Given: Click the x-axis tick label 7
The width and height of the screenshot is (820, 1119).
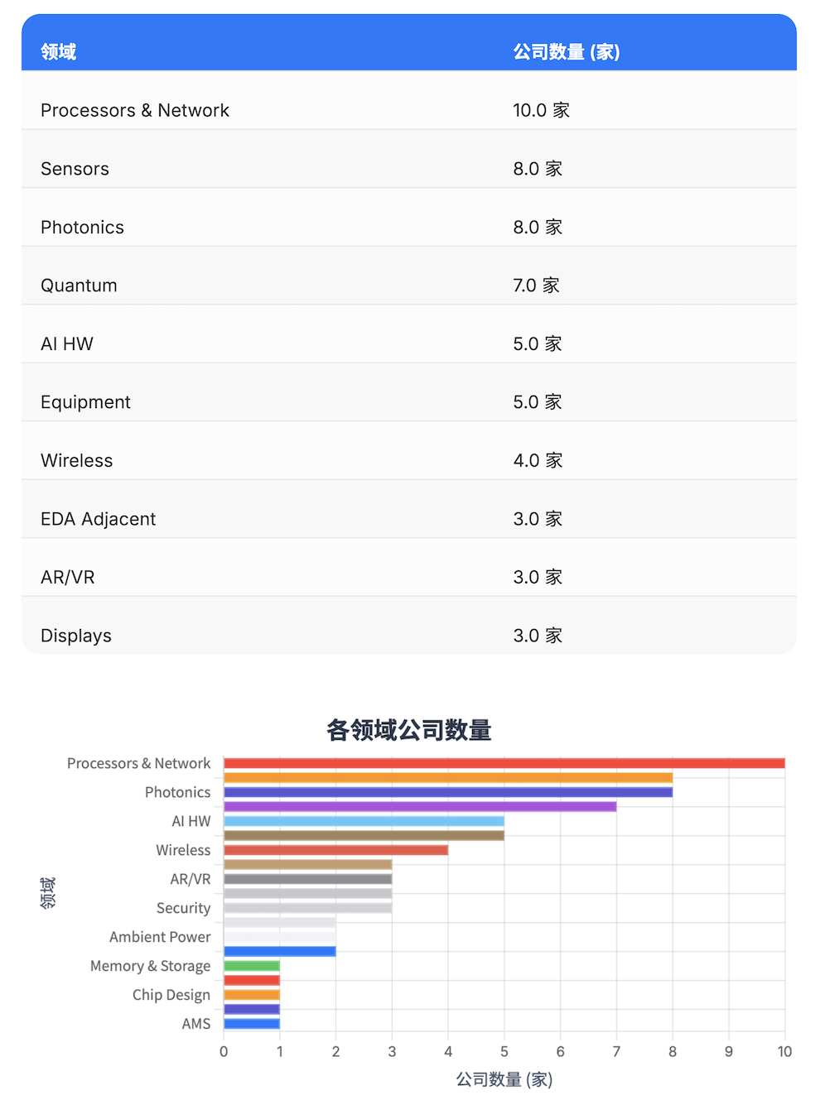Looking at the screenshot, I should (616, 1051).
